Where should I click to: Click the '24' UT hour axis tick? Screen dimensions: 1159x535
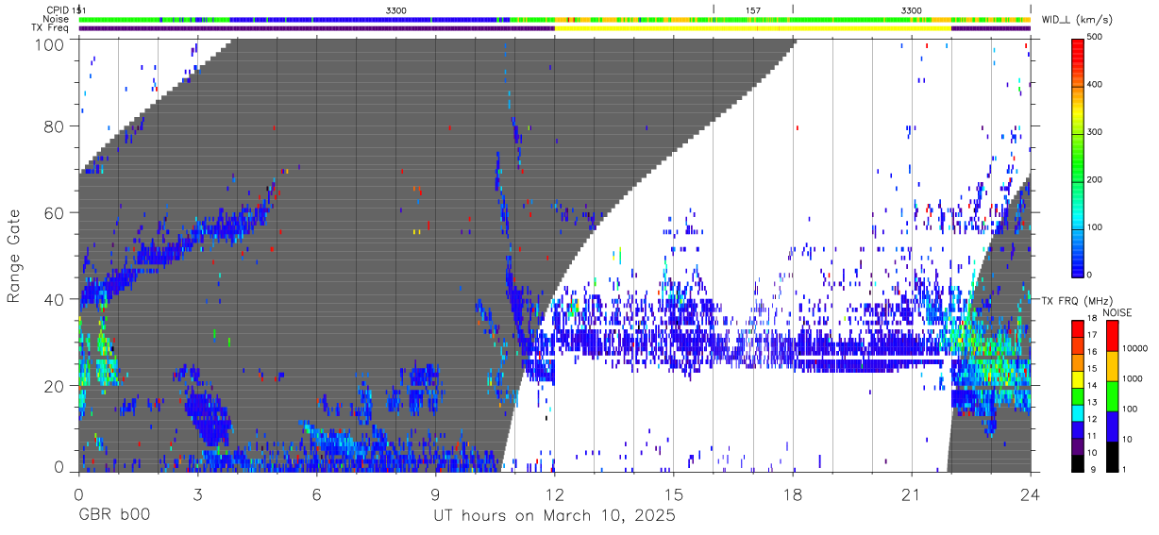pos(1031,493)
